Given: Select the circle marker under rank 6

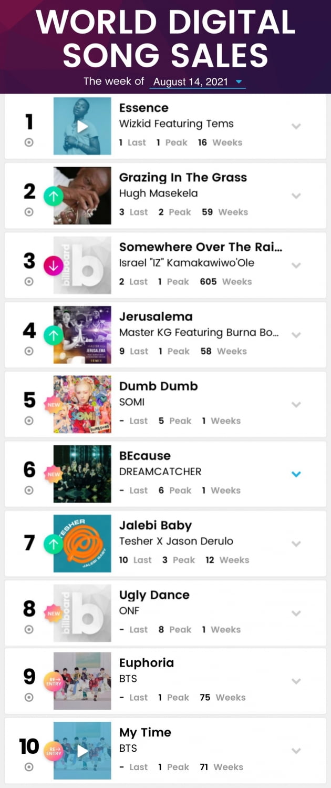Looking at the screenshot, I should click(x=29, y=490).
